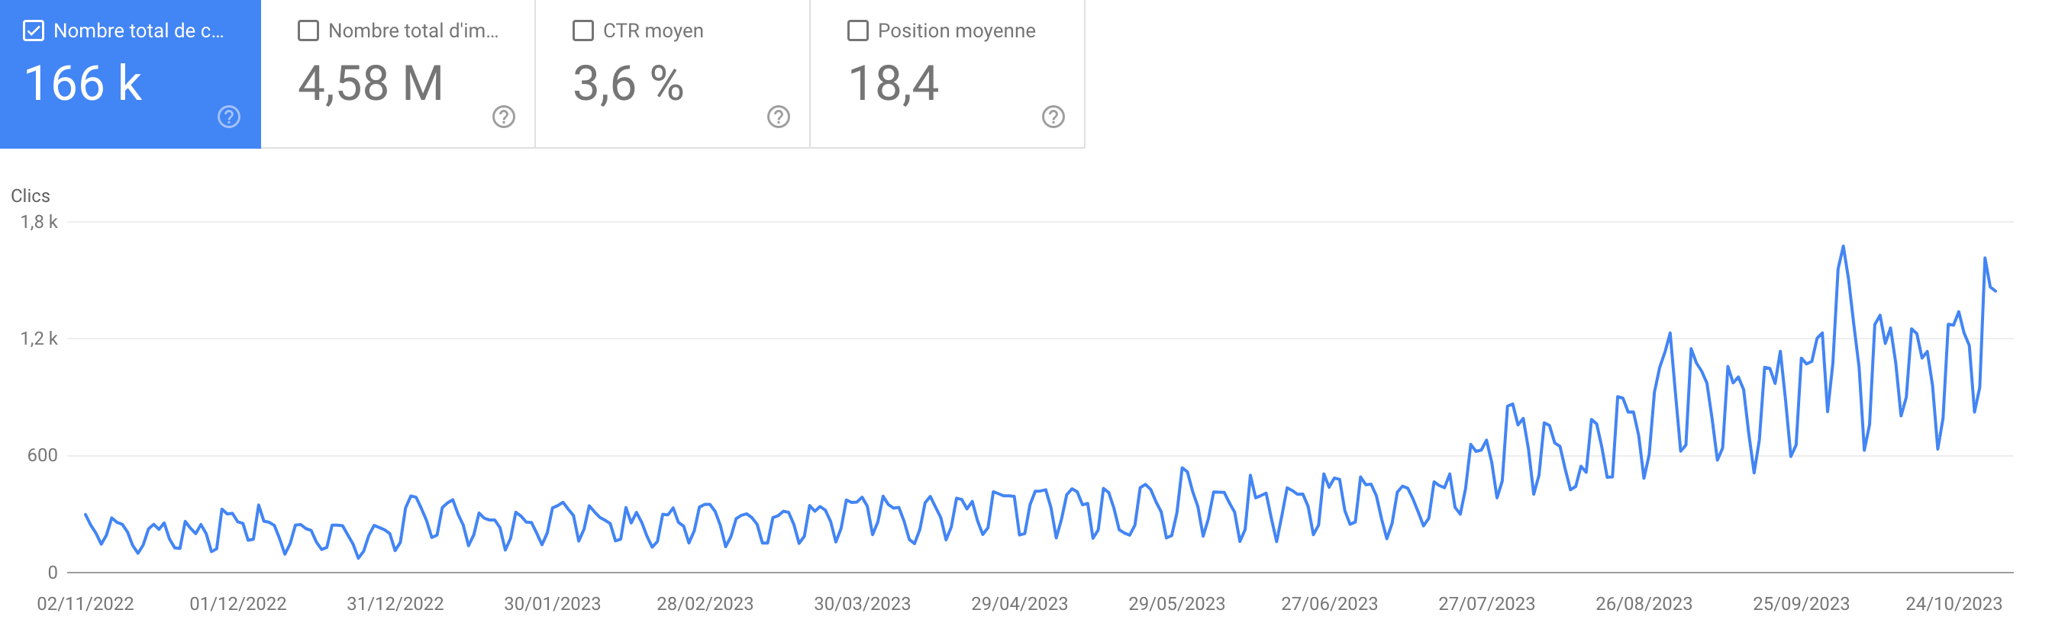Viewport: 2052px width, 642px height.
Task: Click the 02/11/2022 date label
Action: click(85, 604)
